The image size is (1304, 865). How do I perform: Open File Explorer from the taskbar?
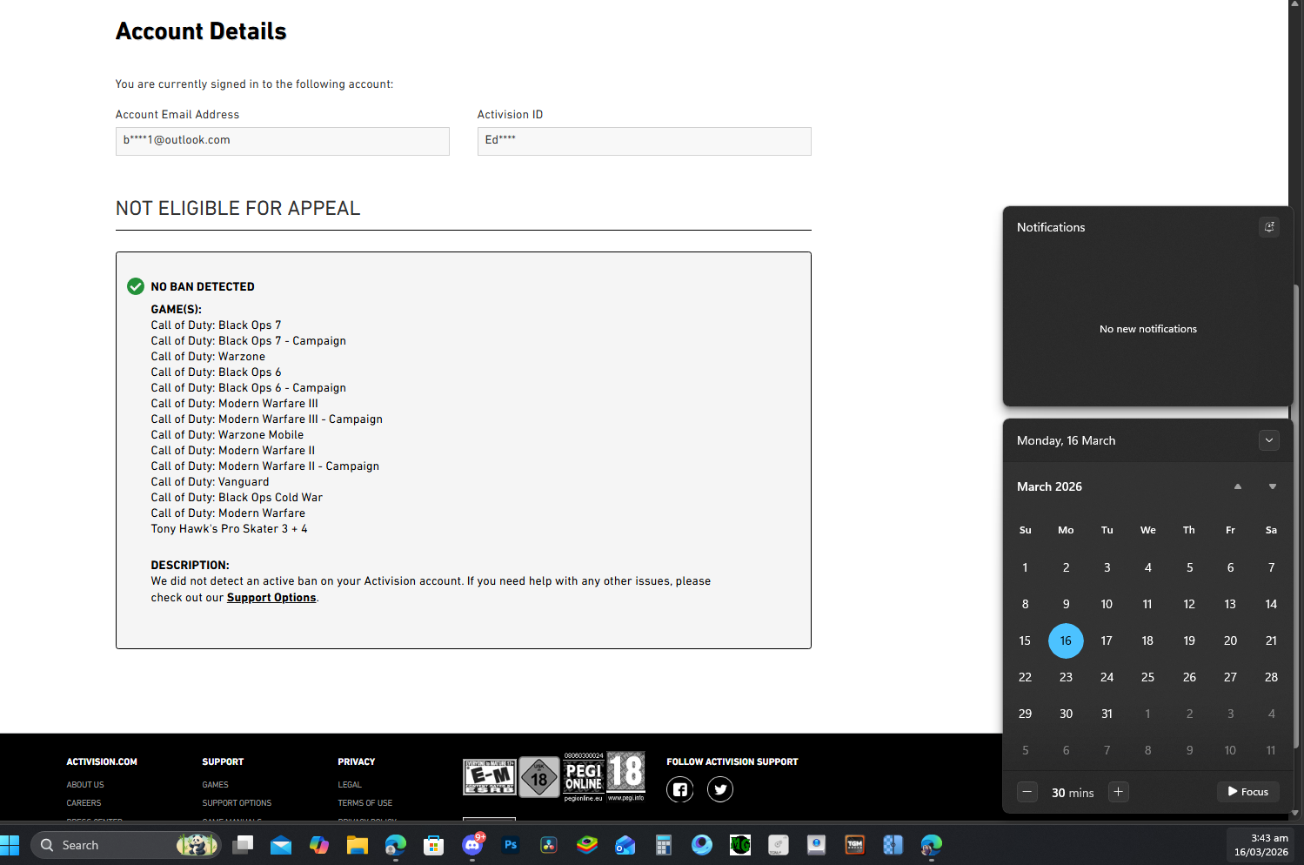click(x=358, y=845)
